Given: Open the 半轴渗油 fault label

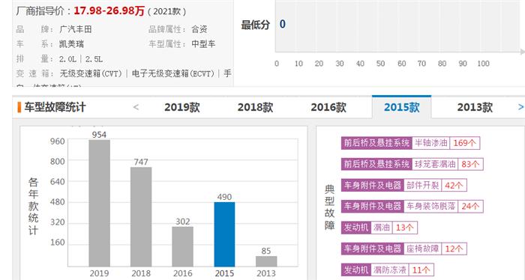Looking at the screenshot, I should click(x=431, y=143).
